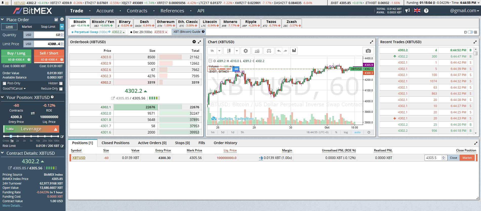Viewport: 481px width, 211px height.
Task: Open bottom chart settings gear
Action: [x=369, y=132]
